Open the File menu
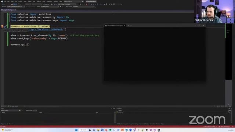Viewport: 235px width, 132px height. tap(5, 1)
